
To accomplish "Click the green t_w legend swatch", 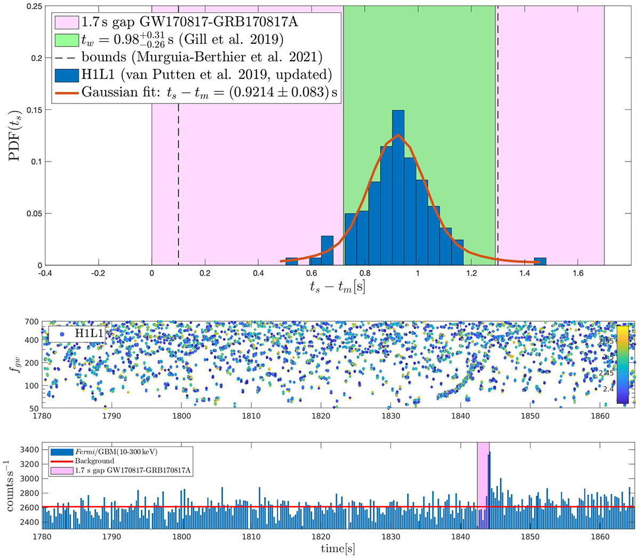I will (x=67, y=40).
